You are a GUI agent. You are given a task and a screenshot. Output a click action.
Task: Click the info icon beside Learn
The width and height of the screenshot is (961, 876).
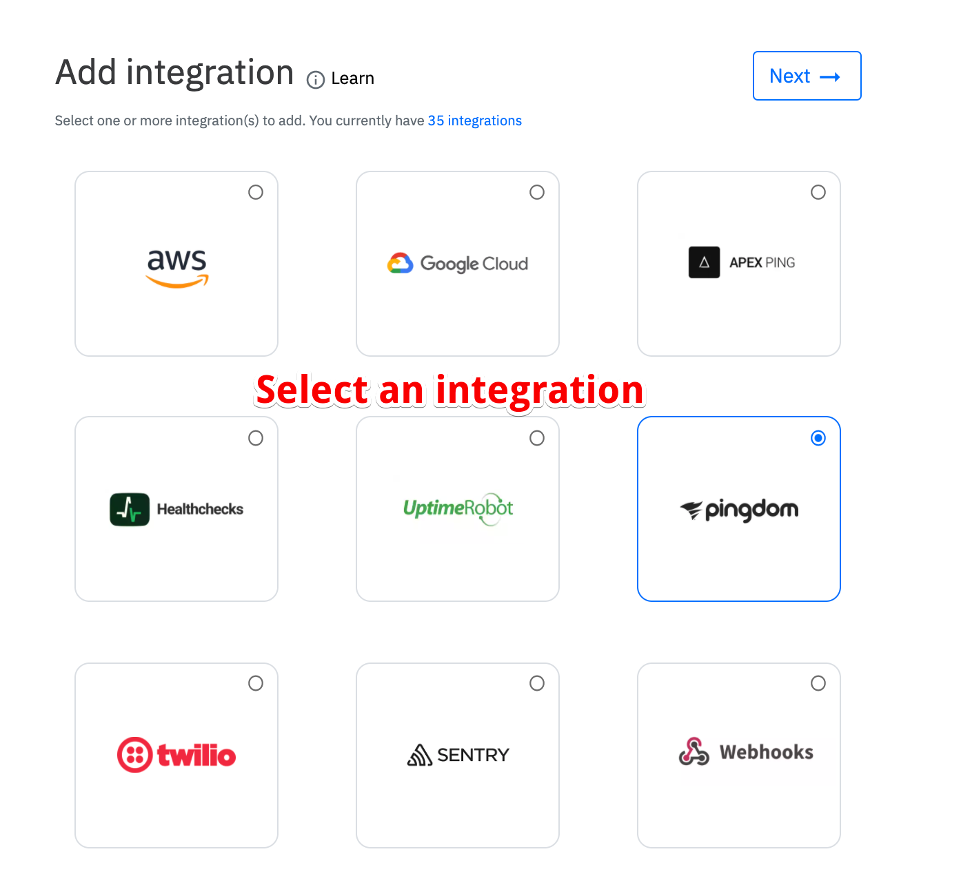click(316, 80)
